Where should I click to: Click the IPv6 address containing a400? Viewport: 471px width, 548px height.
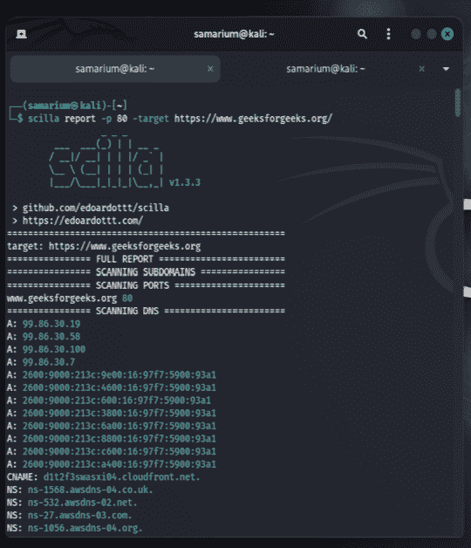(x=119, y=464)
